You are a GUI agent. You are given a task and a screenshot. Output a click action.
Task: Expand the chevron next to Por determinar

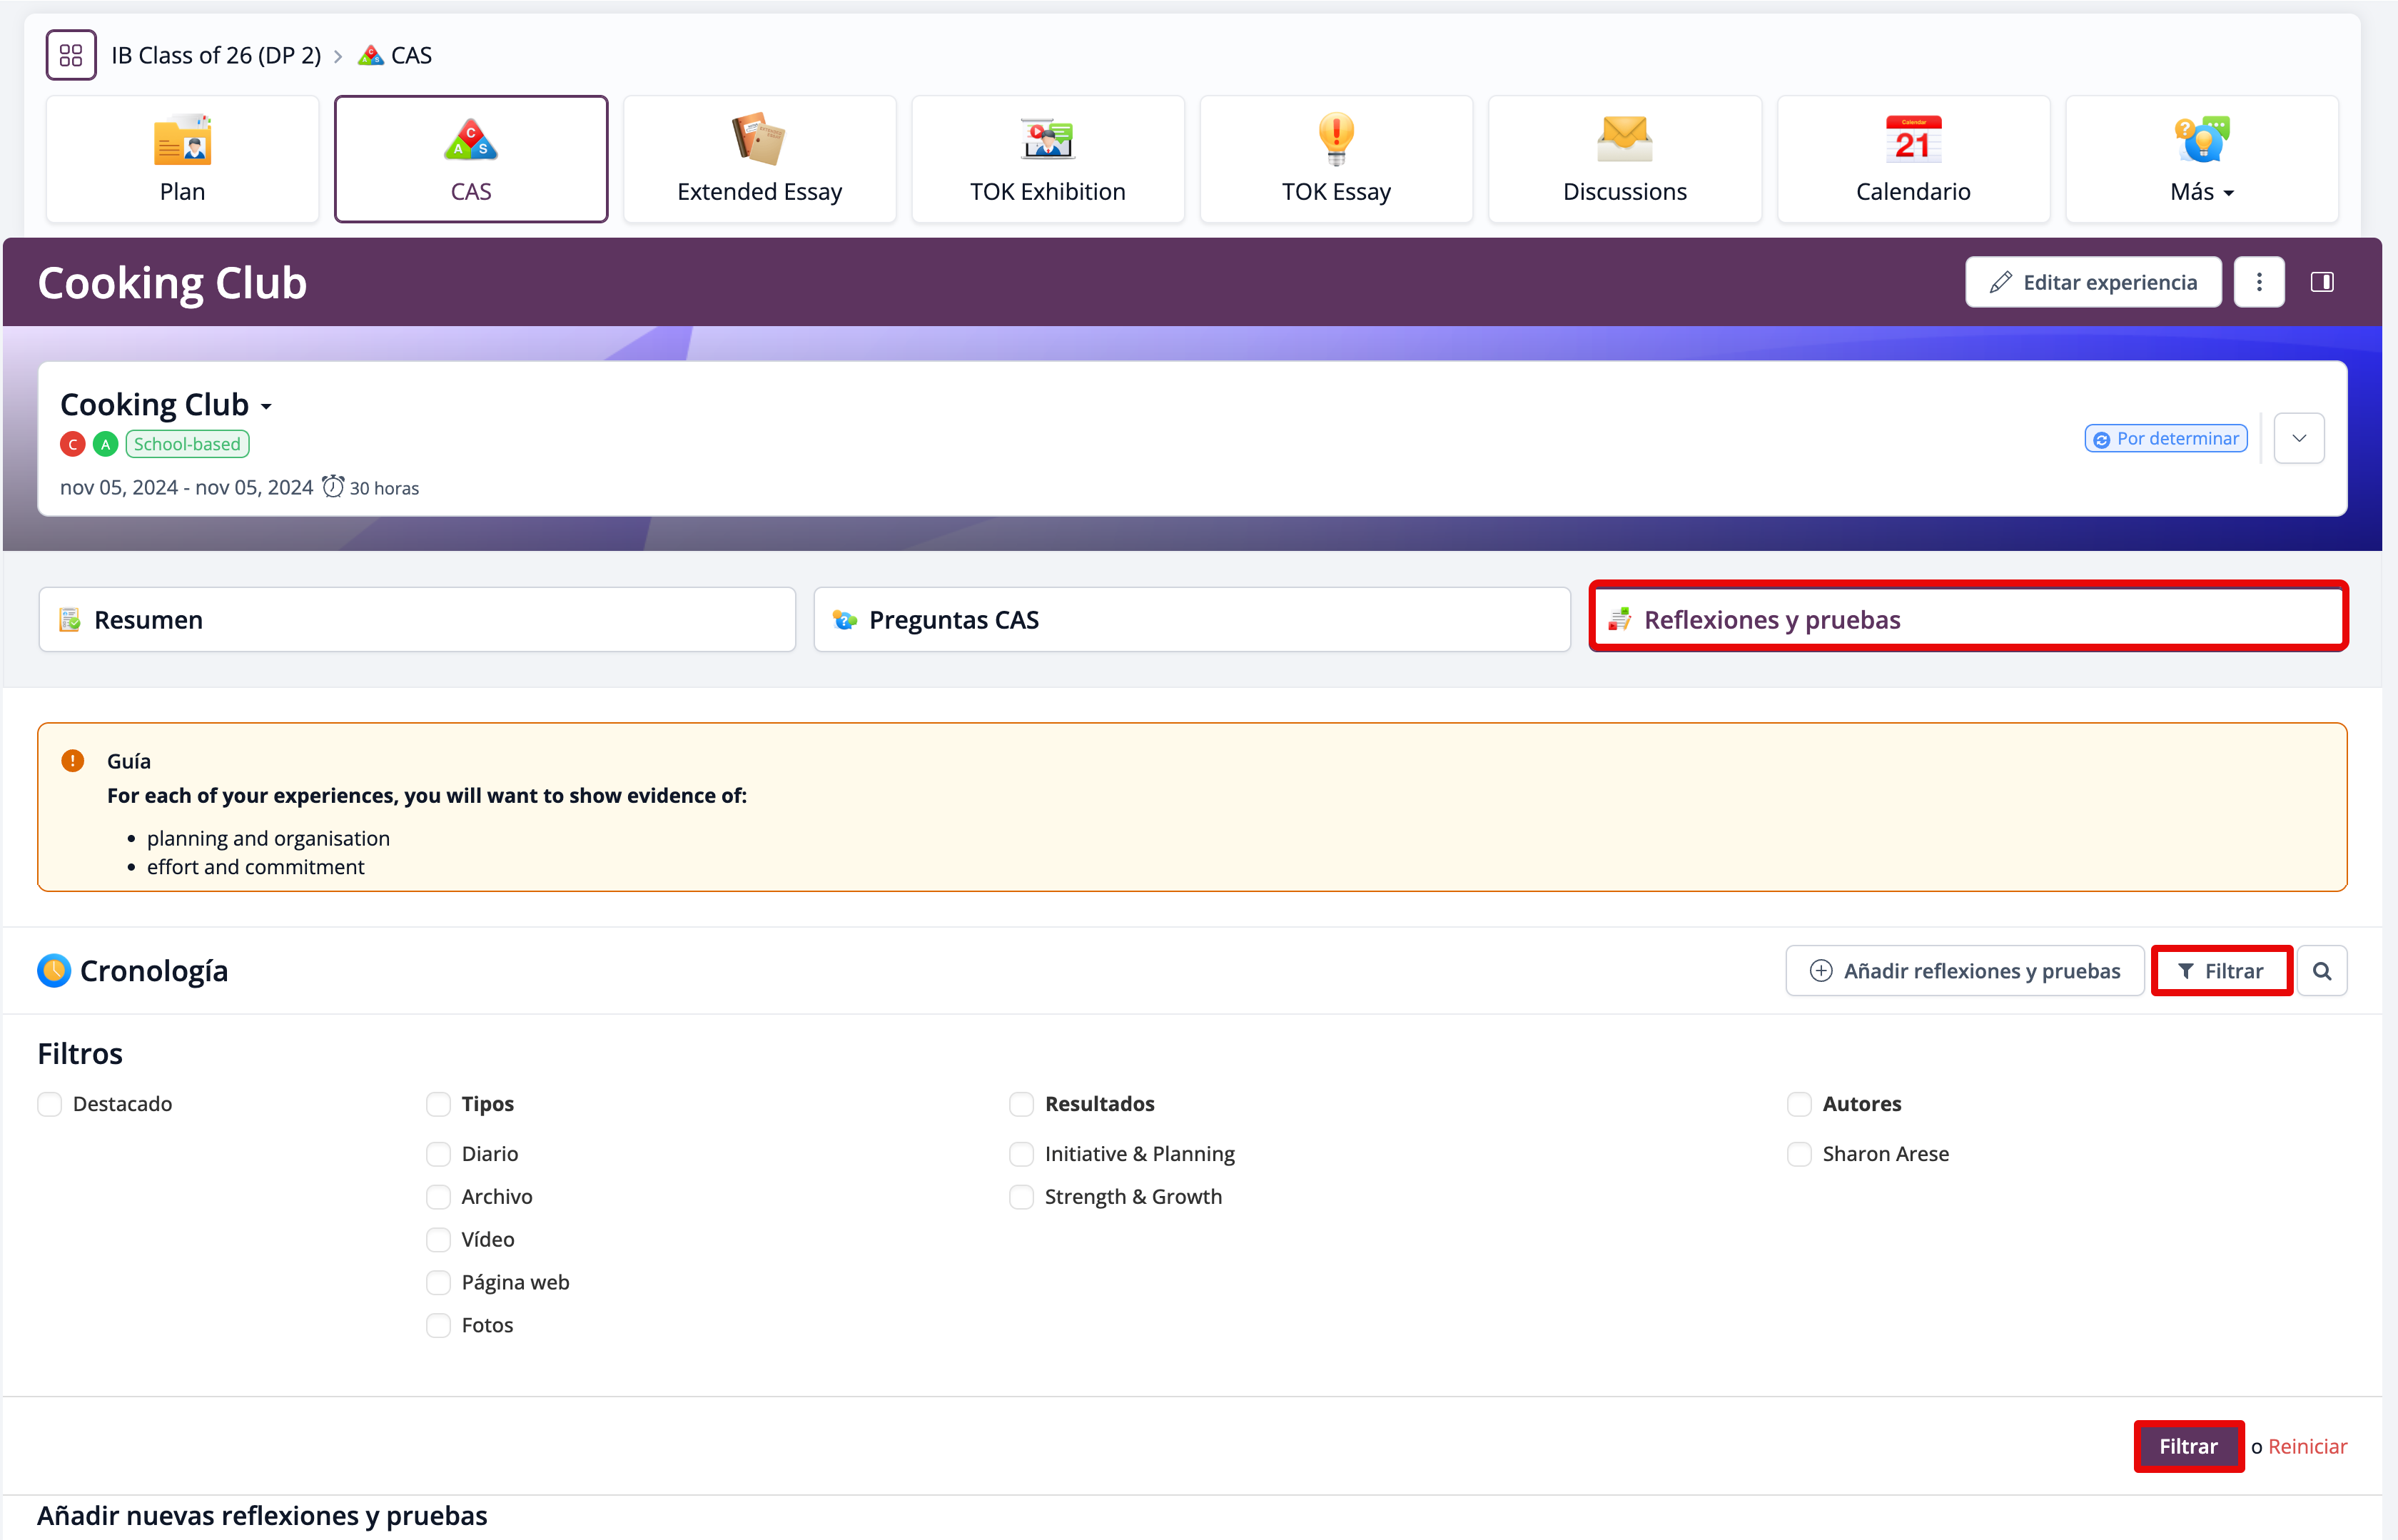click(x=2299, y=438)
